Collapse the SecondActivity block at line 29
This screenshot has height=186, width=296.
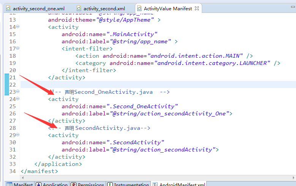(x=18, y=135)
